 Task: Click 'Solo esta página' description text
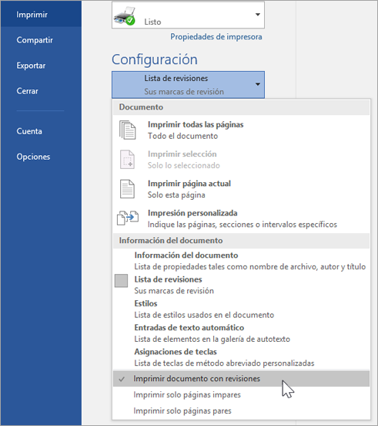pyautogui.click(x=176, y=195)
